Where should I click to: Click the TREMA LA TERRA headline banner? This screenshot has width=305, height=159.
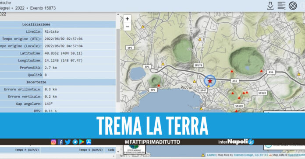pos(152,125)
